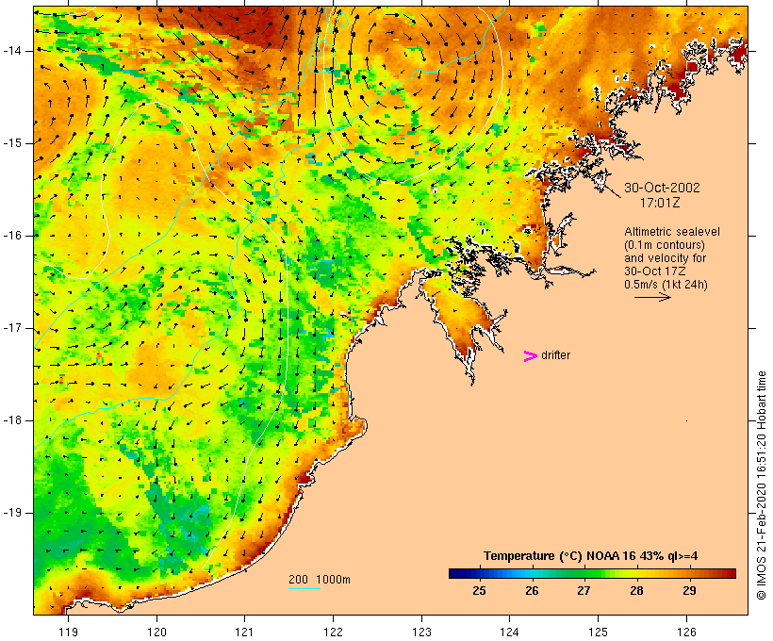The height and width of the screenshot is (641, 773).
Task: Click the magenta drifter legend marker
Action: pos(531,356)
